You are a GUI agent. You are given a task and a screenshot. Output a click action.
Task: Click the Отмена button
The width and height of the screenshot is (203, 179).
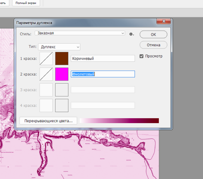point(153,45)
